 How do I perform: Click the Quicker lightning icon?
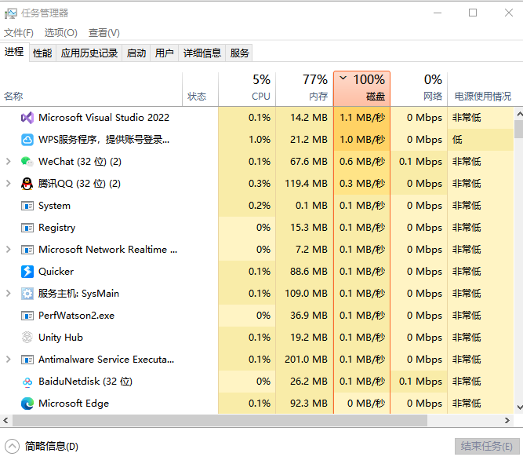(27, 272)
